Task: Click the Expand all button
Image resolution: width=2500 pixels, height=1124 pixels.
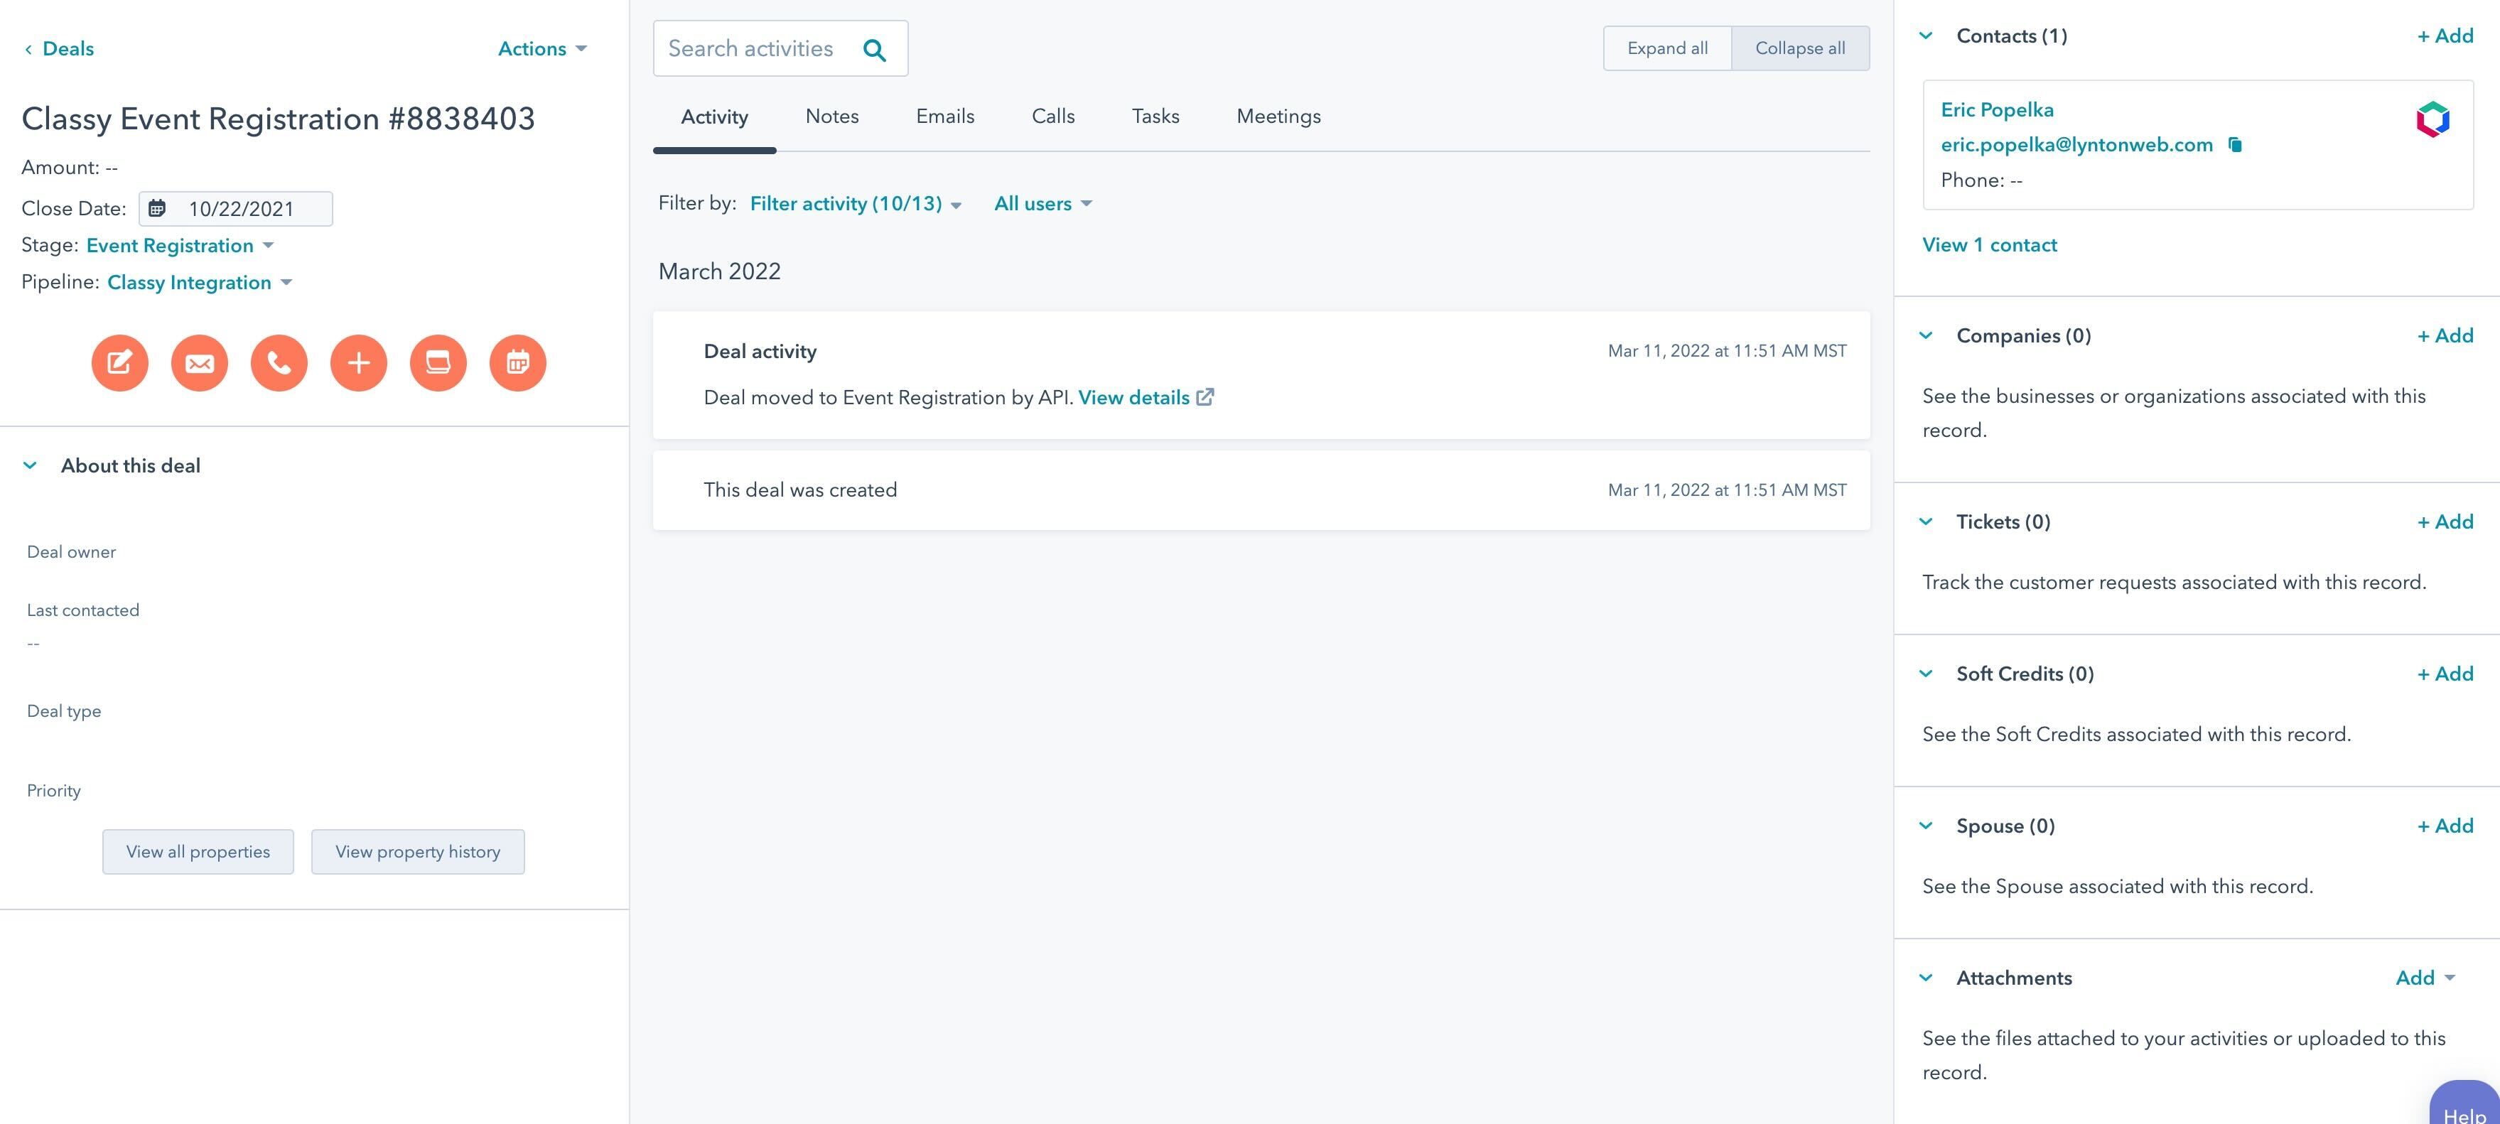Action: tap(1666, 48)
